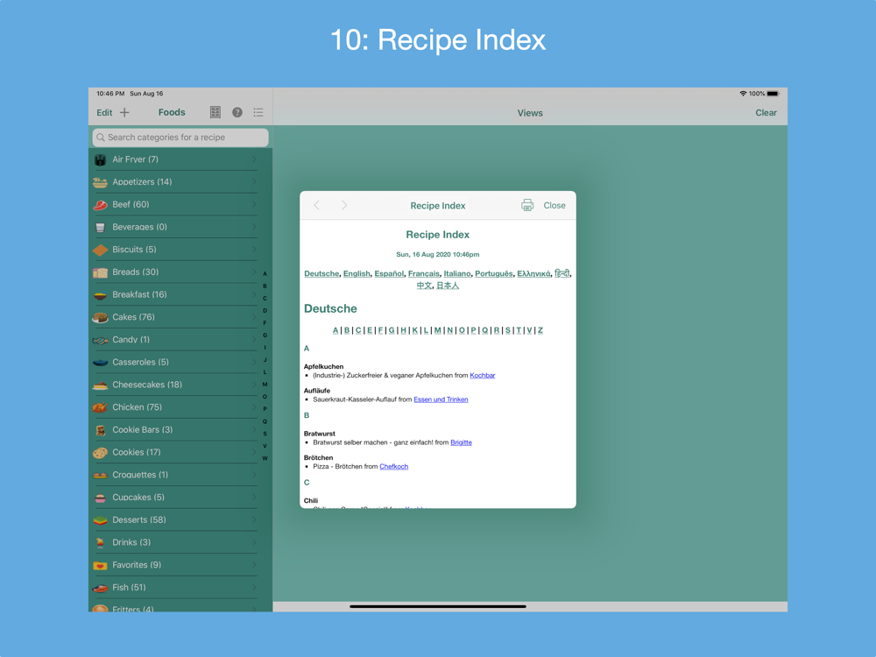The width and height of the screenshot is (876, 657).
Task: Select the Casseroles pot icon
Action: (x=101, y=363)
